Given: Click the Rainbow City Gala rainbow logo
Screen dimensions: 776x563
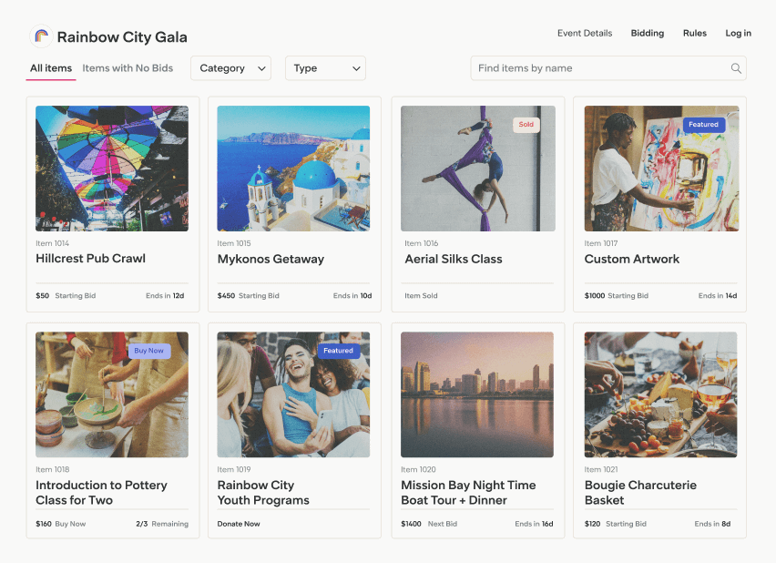Looking at the screenshot, I should pos(41,36).
